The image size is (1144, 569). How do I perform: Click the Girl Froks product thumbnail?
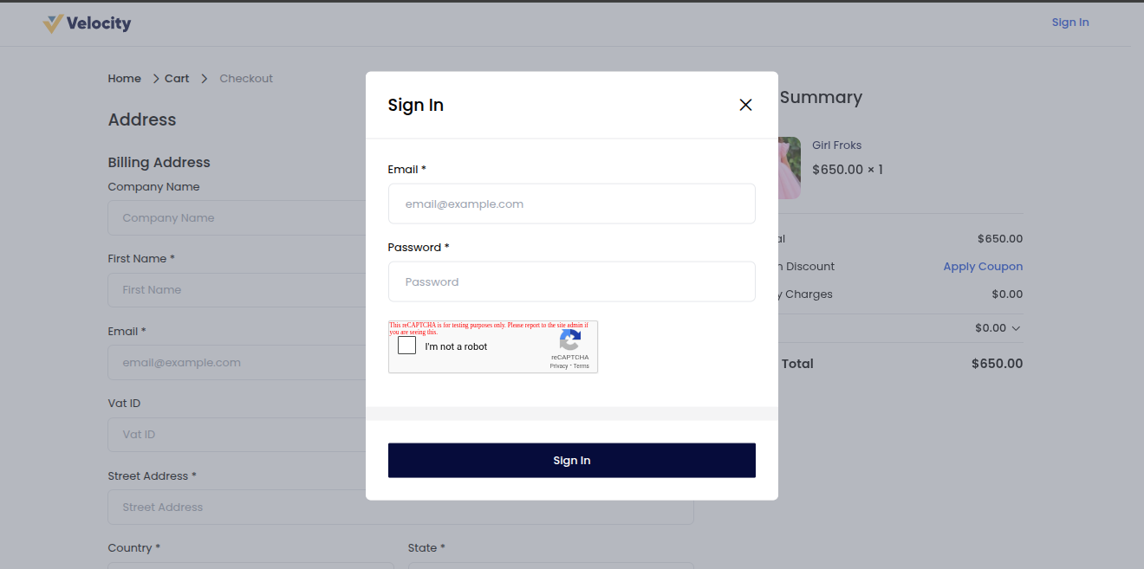click(790, 168)
